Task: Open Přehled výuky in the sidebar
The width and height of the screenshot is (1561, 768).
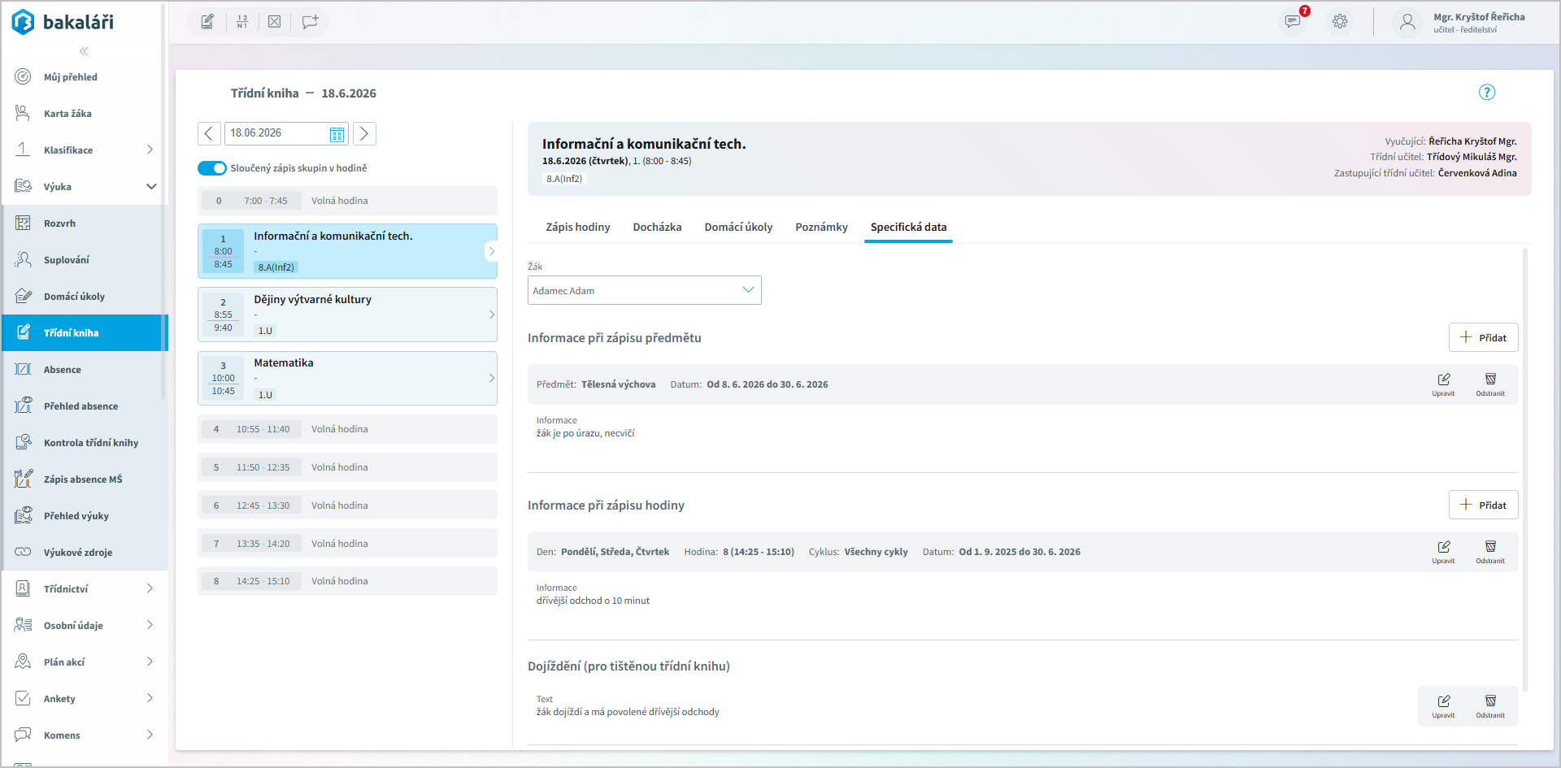Action: point(83,516)
